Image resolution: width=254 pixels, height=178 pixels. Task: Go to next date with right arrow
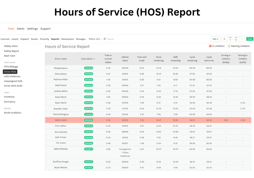pyautogui.click(x=242, y=39)
